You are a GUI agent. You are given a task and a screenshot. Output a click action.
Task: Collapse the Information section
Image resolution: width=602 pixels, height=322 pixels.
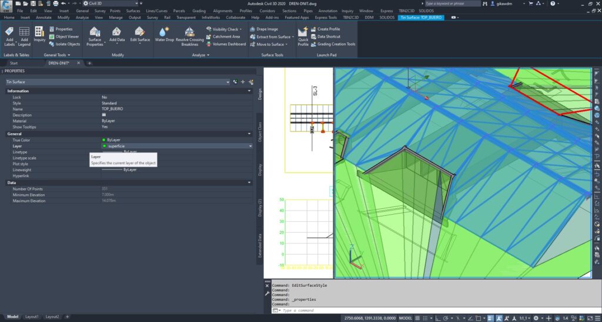[x=249, y=91]
